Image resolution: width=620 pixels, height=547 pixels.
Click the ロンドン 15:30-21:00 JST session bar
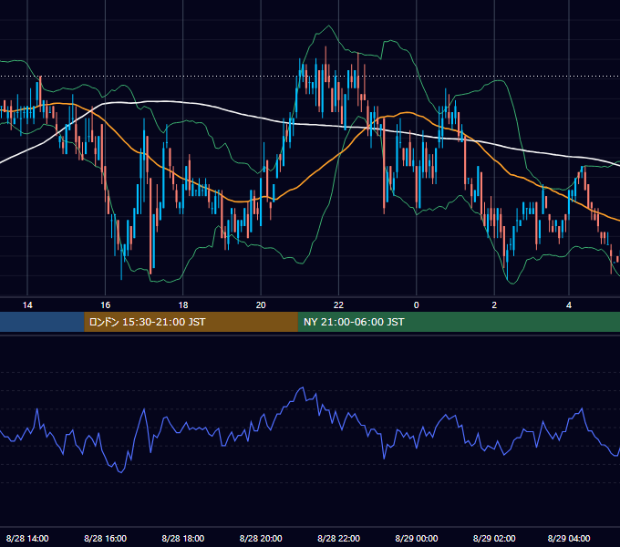click(191, 322)
